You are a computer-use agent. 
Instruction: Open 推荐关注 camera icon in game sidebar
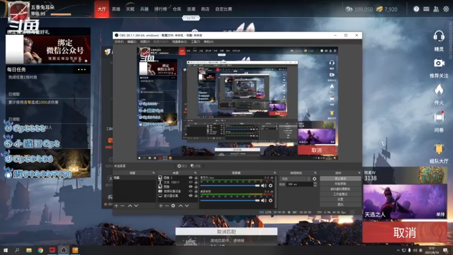point(439,63)
